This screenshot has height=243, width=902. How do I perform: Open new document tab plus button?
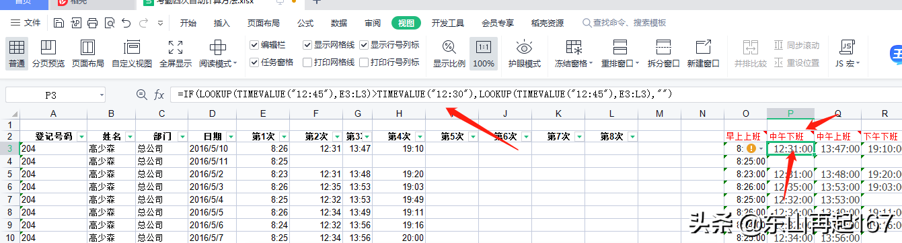tap(317, 3)
